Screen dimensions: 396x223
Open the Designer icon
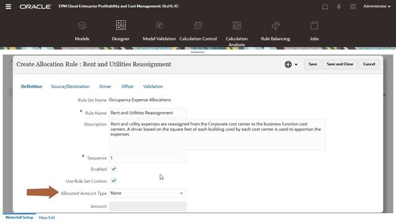(121, 25)
